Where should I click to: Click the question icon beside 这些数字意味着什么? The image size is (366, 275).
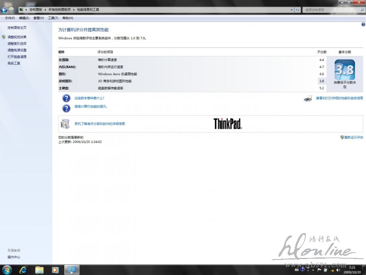tap(66, 98)
